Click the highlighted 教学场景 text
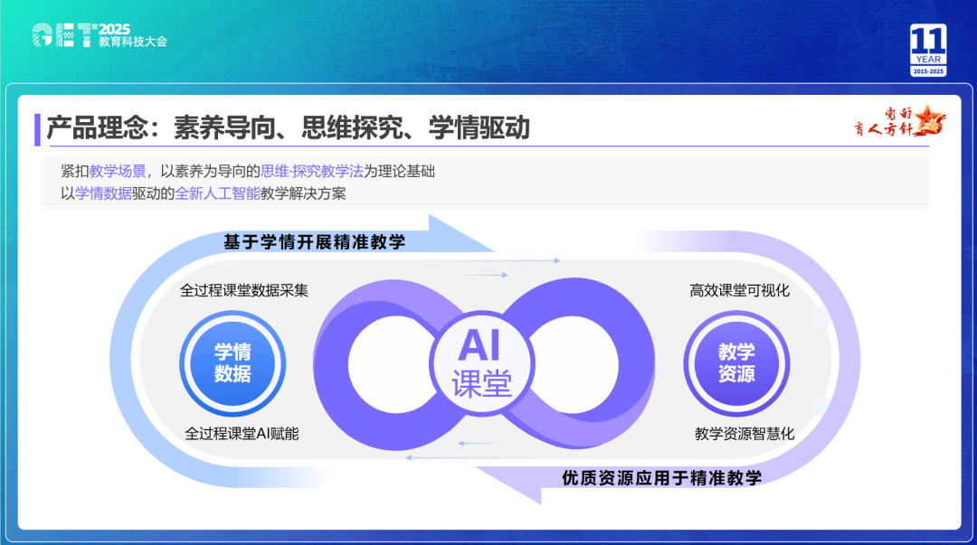The image size is (977, 545). [x=118, y=172]
